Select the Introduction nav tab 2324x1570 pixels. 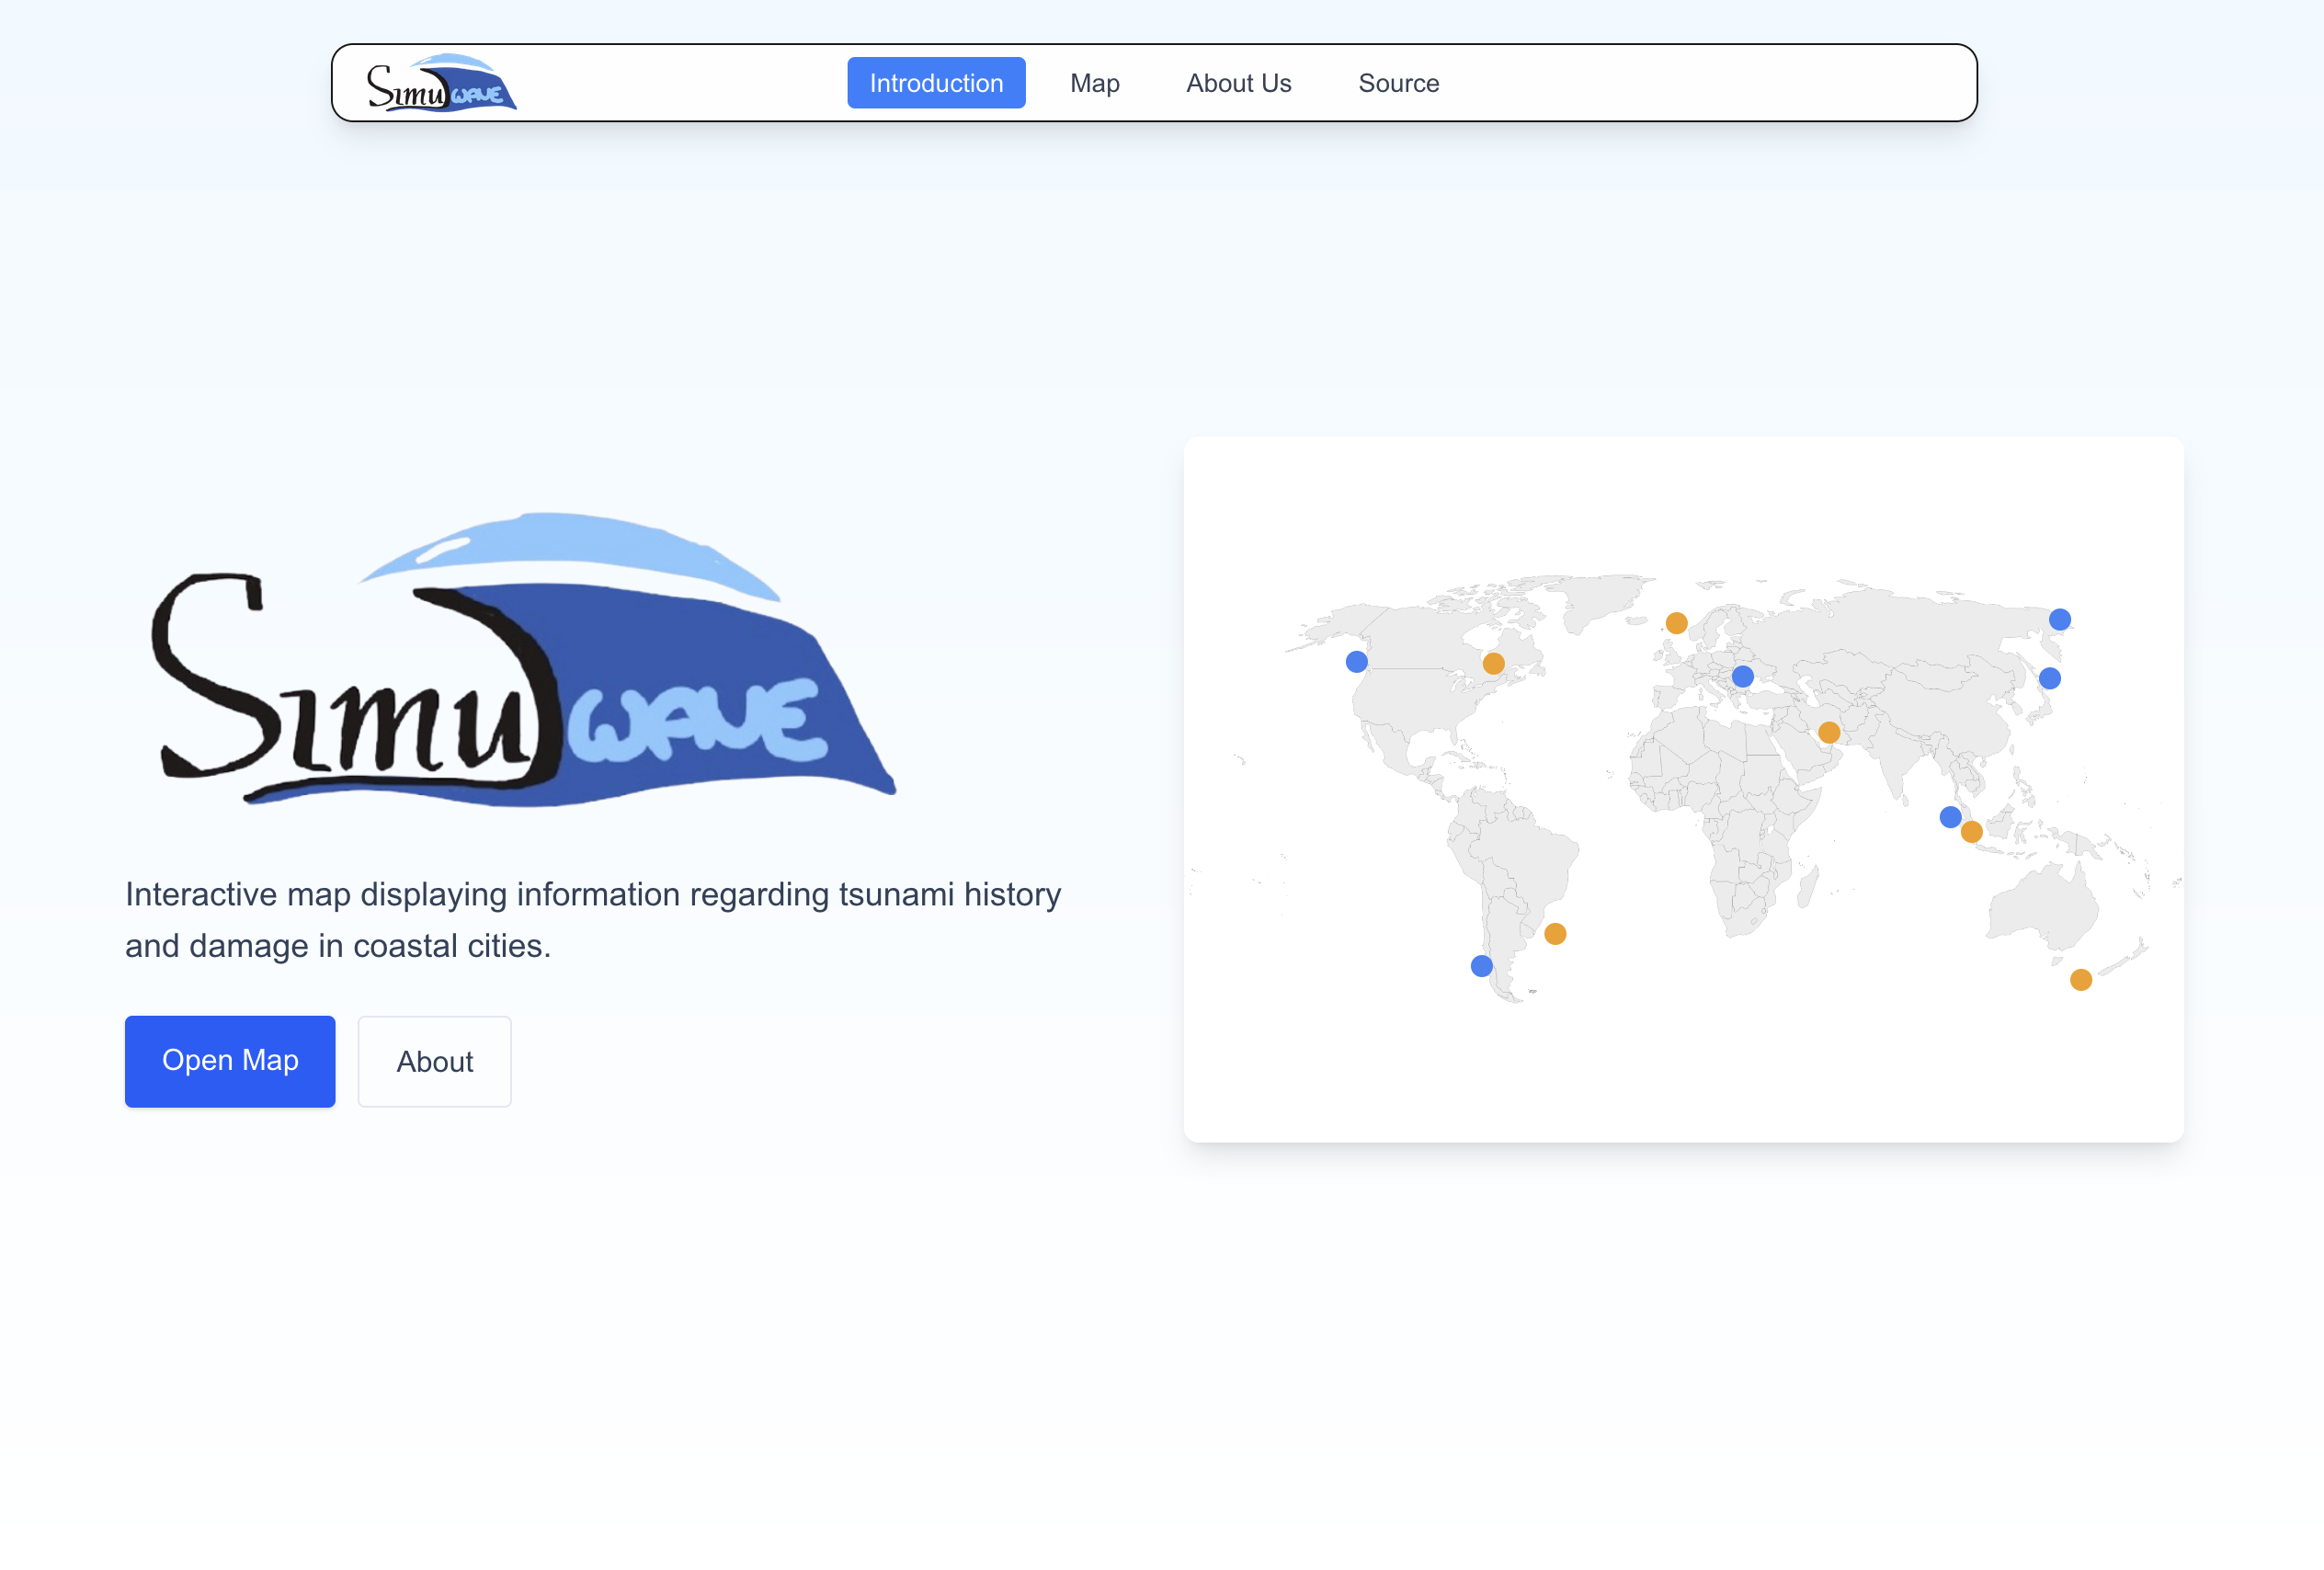tap(935, 83)
